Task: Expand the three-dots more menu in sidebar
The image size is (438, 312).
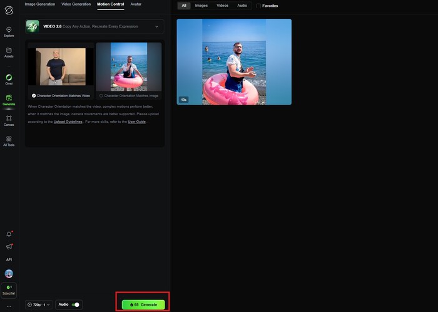Action: (9, 306)
